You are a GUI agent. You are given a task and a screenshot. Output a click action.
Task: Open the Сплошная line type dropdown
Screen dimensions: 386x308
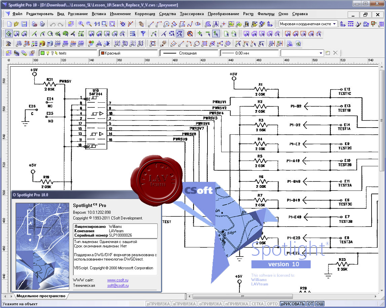(189, 53)
